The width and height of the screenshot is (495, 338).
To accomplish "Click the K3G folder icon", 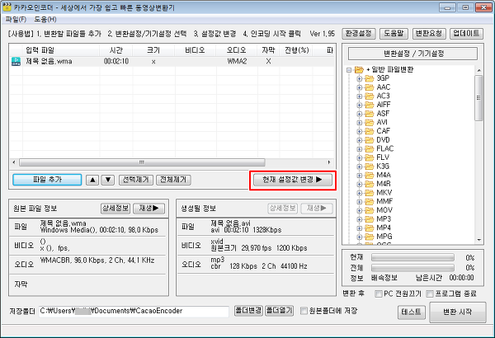I will coord(370,167).
